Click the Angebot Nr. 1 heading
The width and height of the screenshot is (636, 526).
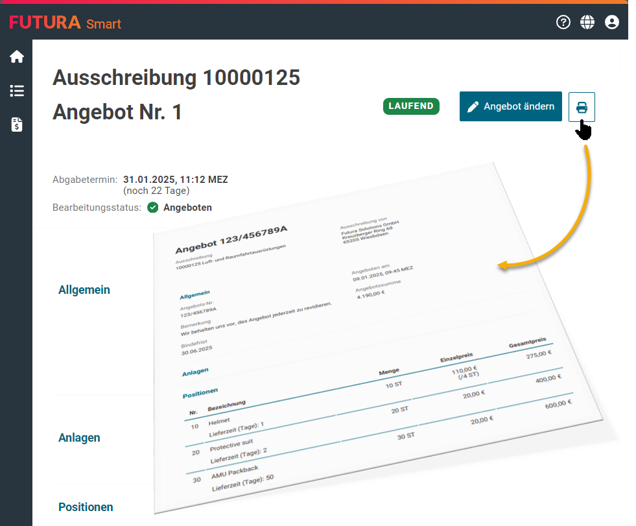(117, 112)
